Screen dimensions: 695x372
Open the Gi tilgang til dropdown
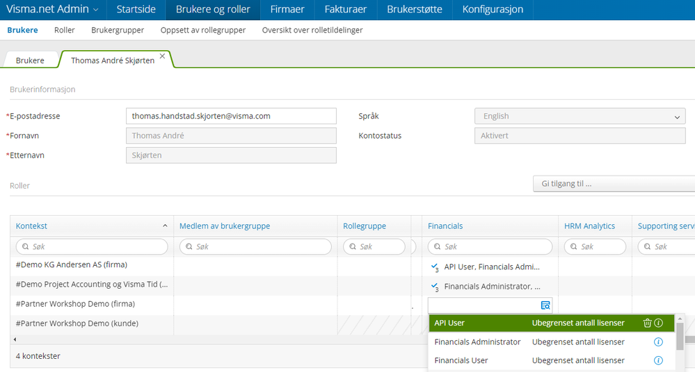point(614,183)
